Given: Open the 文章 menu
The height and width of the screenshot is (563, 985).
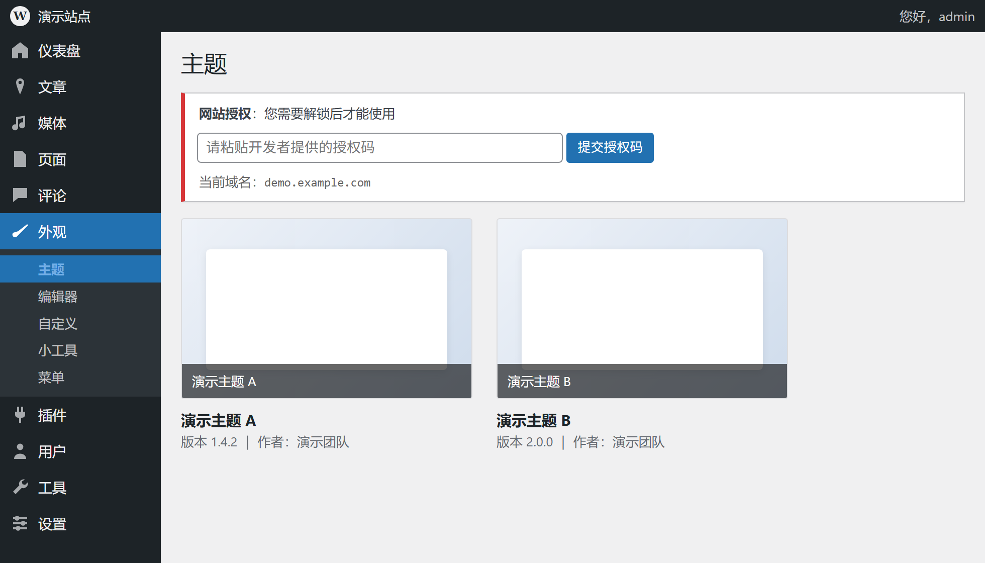Looking at the screenshot, I should coord(80,86).
